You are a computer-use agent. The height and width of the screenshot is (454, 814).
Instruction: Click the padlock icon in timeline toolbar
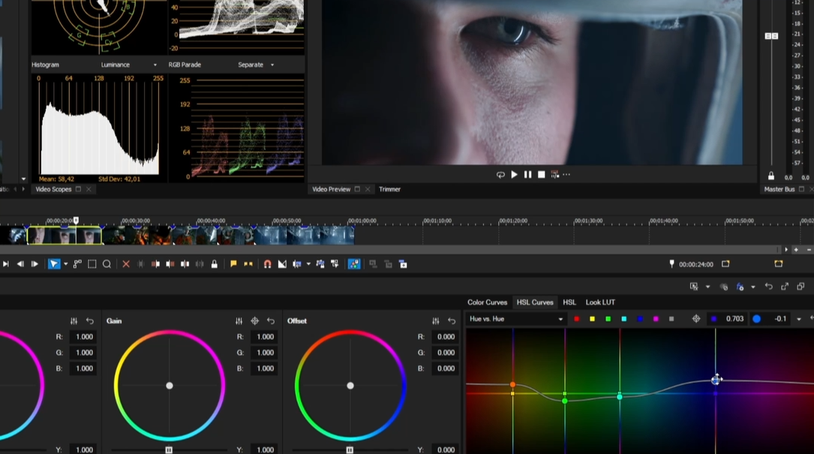(x=215, y=264)
